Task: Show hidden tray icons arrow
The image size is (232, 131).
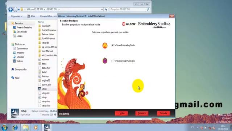Action: (197, 127)
